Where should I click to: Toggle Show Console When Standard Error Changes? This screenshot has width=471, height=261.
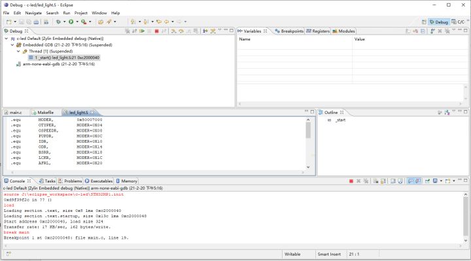[418, 181]
